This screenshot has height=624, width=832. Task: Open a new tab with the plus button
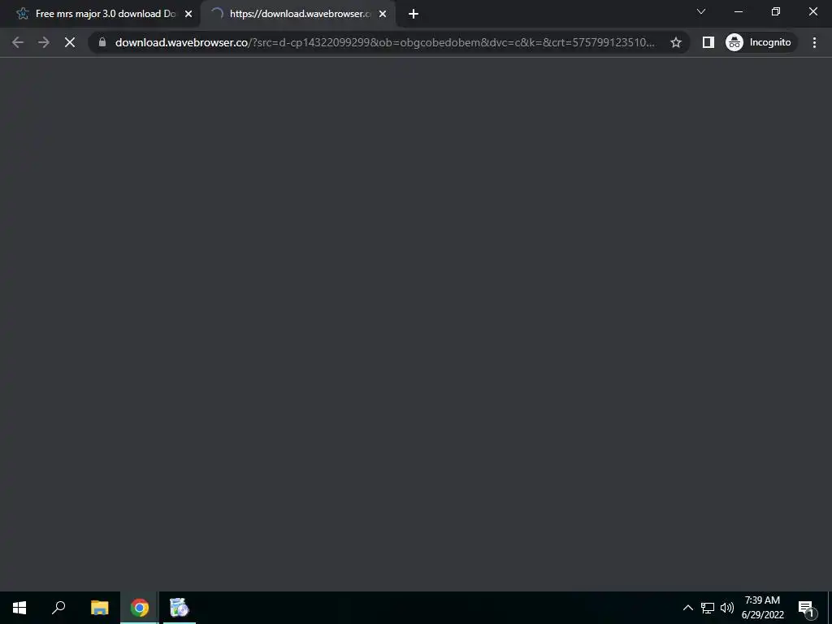point(414,15)
